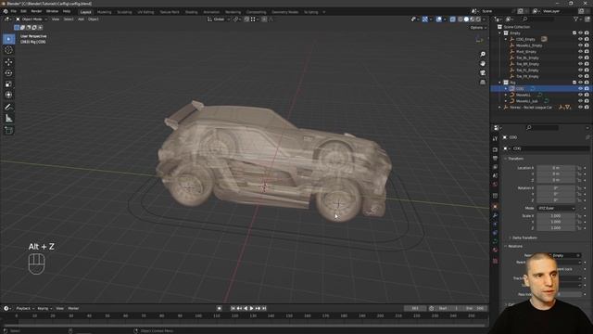The height and width of the screenshot is (334, 593).
Task: Expand the COG armature row
Action: point(506,89)
